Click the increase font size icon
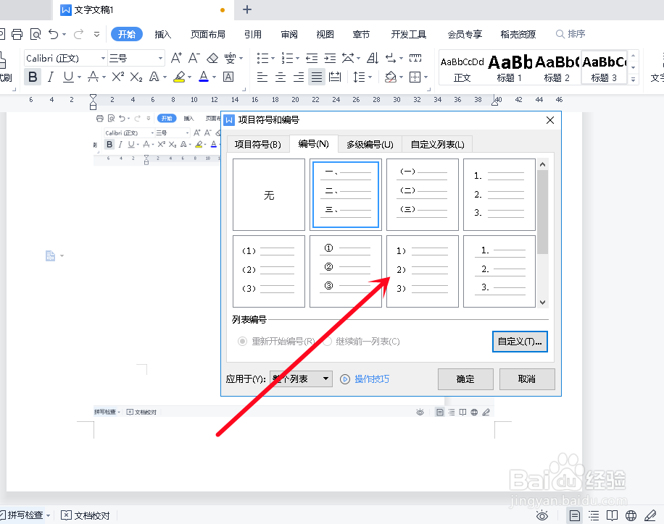 175,59
